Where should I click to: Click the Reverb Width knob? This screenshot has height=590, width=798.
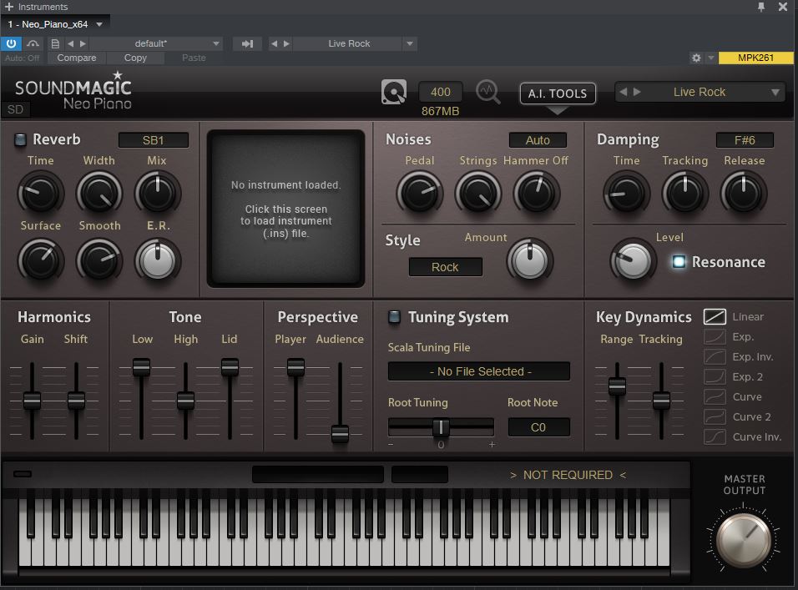99,194
